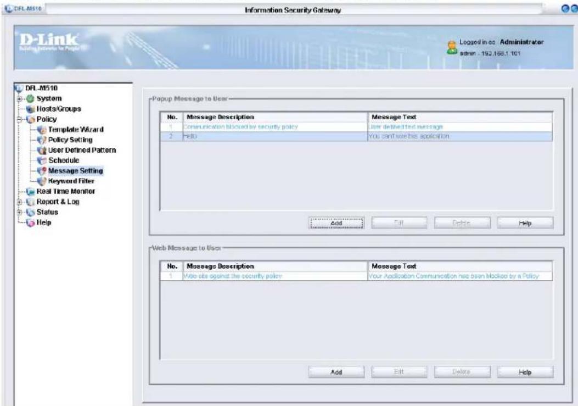578x406 pixels.
Task: Click the administrator user avatar icon
Action: click(452, 48)
